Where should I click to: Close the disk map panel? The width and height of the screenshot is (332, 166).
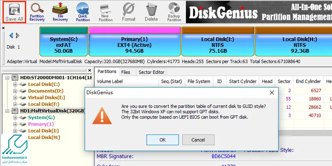pos(3,28)
